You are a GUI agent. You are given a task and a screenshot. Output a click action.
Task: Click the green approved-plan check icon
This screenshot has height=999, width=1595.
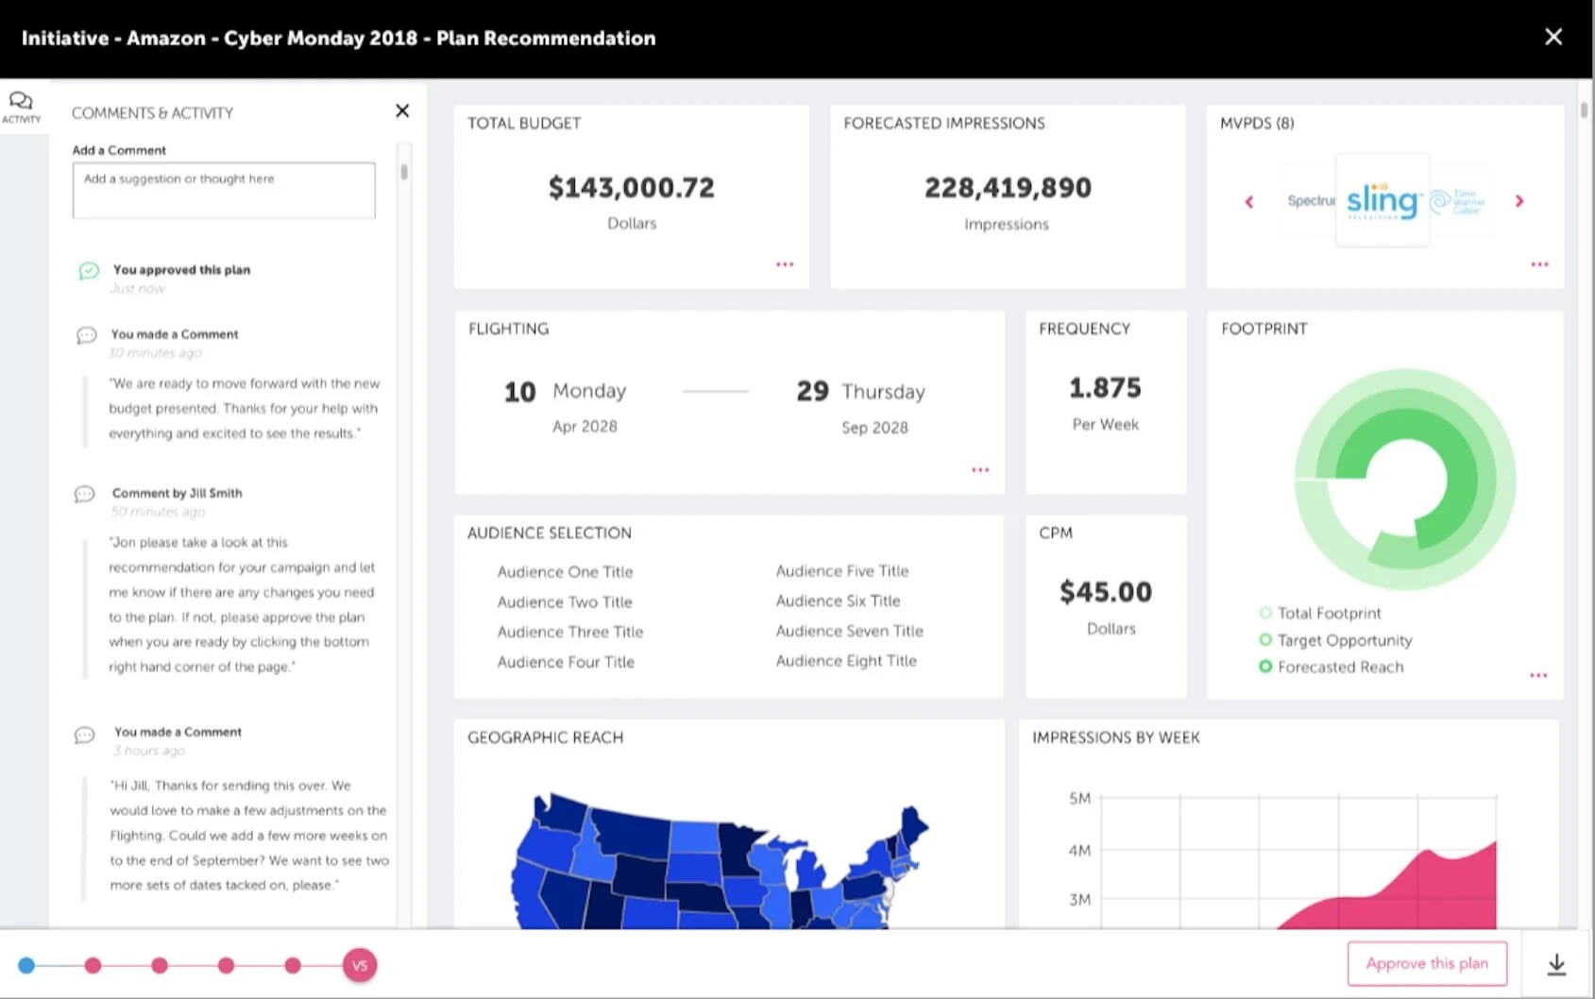click(x=89, y=271)
